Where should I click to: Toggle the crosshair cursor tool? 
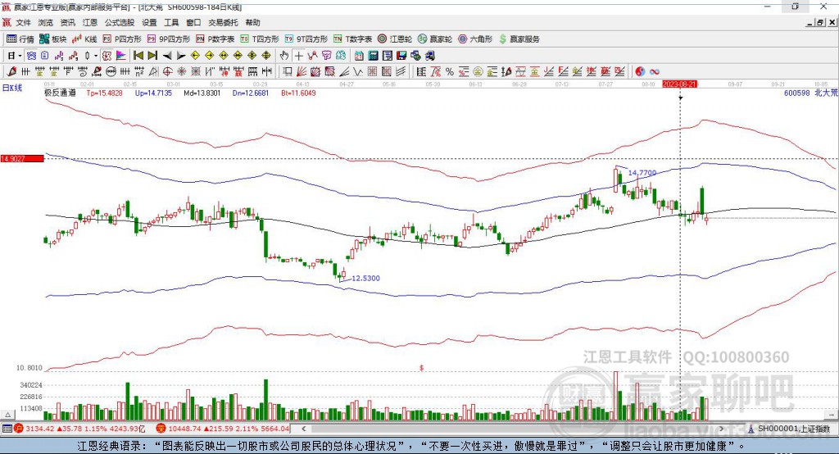298,56
